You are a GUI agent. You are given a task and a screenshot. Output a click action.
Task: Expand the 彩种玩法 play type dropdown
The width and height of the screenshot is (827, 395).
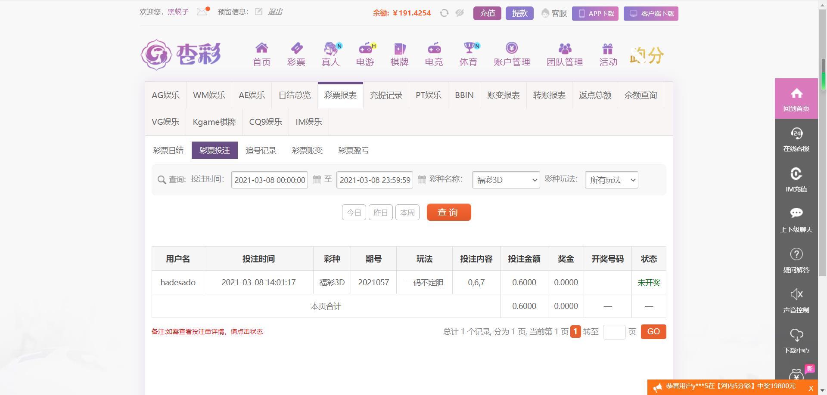pyautogui.click(x=611, y=180)
